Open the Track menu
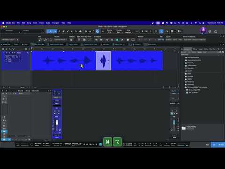Image resolution: width=225 pixels, height=169 pixels. click(35, 23)
